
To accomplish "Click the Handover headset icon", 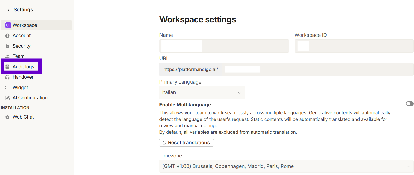I will [x=7, y=77].
